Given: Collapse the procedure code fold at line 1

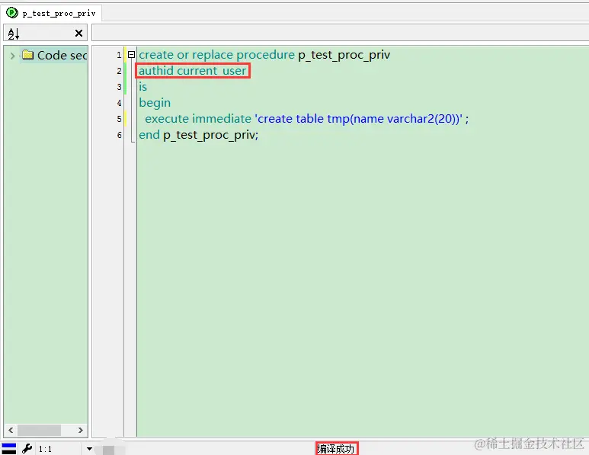Looking at the screenshot, I should [x=131, y=54].
